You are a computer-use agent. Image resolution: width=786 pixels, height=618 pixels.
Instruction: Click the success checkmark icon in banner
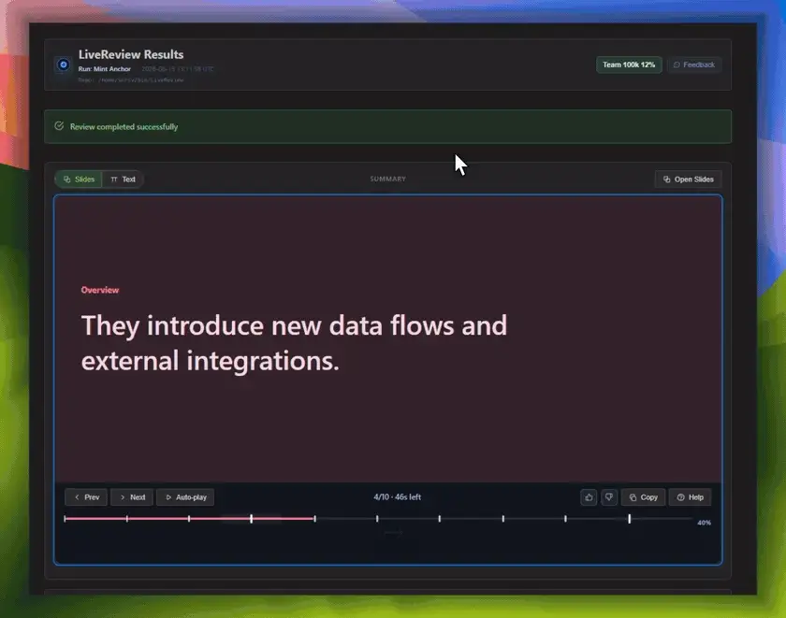[59, 126]
